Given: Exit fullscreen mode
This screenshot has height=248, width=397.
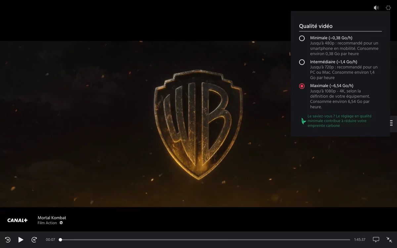Looking at the screenshot, I should pos(389,239).
